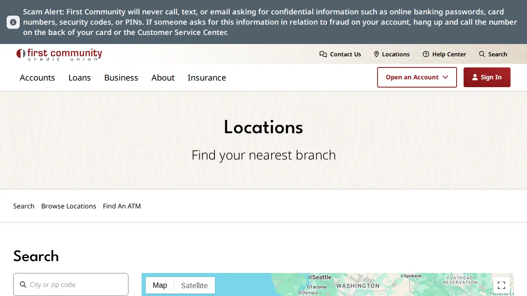
Task: Focus the City or zip code field
Action: click(71, 284)
